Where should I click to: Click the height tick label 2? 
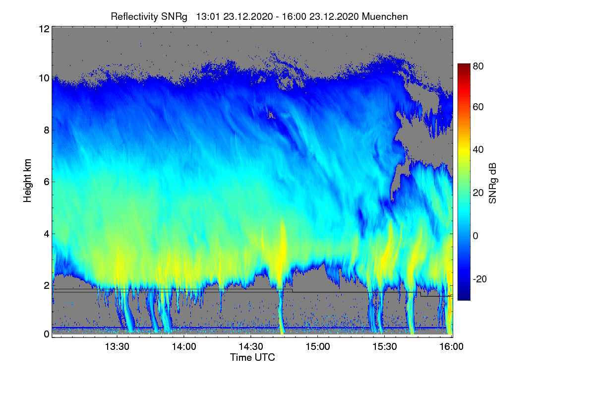pos(46,285)
